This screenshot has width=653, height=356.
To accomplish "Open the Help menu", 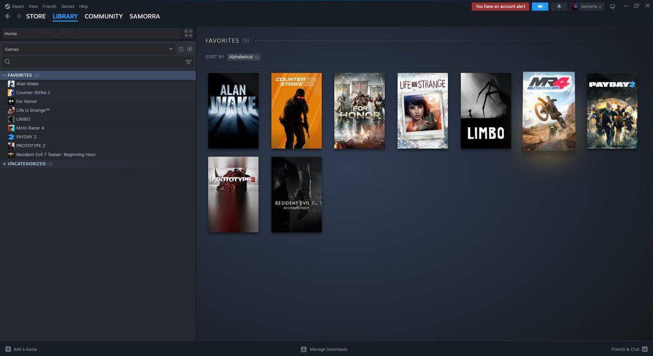I will coord(84,6).
